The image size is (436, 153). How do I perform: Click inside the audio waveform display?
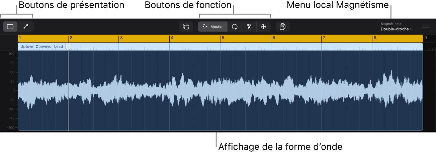(x=220, y=90)
